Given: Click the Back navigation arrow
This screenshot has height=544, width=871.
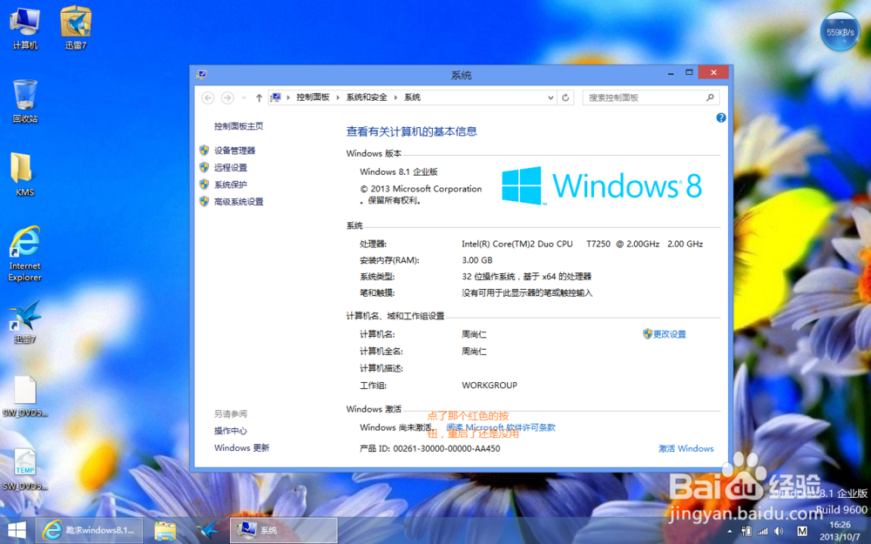Looking at the screenshot, I should [208, 97].
